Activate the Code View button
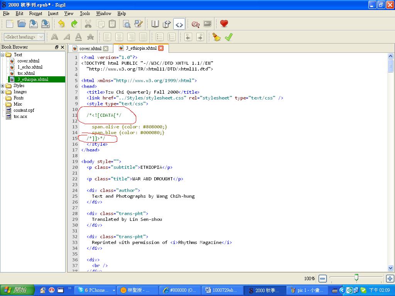Viewport: 395px width, 296px height. point(179,24)
